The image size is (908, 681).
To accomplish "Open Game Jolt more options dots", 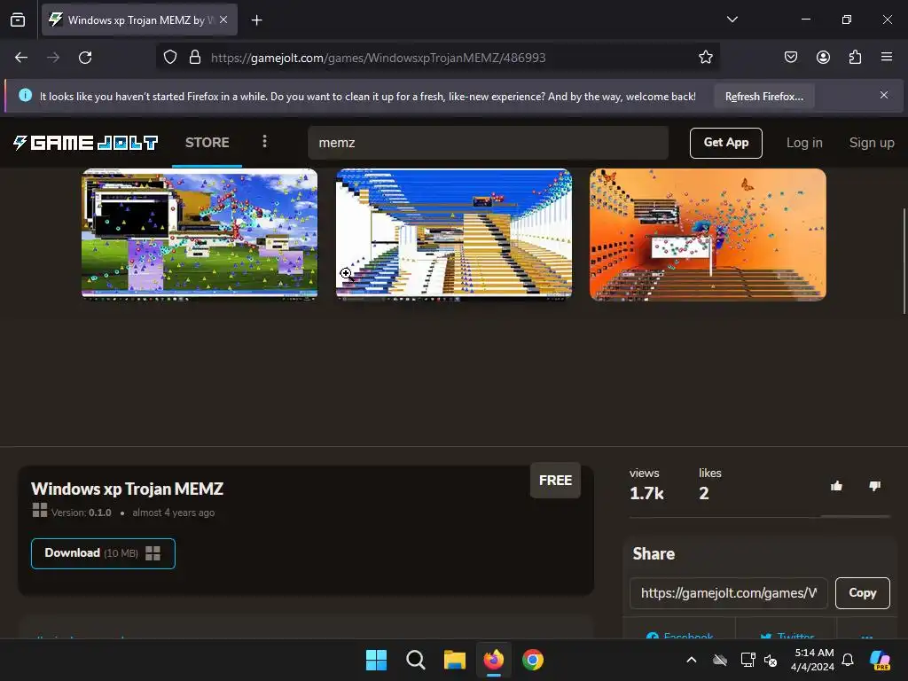I will [264, 142].
